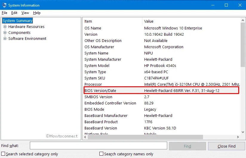Open the File menu
The width and height of the screenshot is (246, 158).
pos(4,13)
